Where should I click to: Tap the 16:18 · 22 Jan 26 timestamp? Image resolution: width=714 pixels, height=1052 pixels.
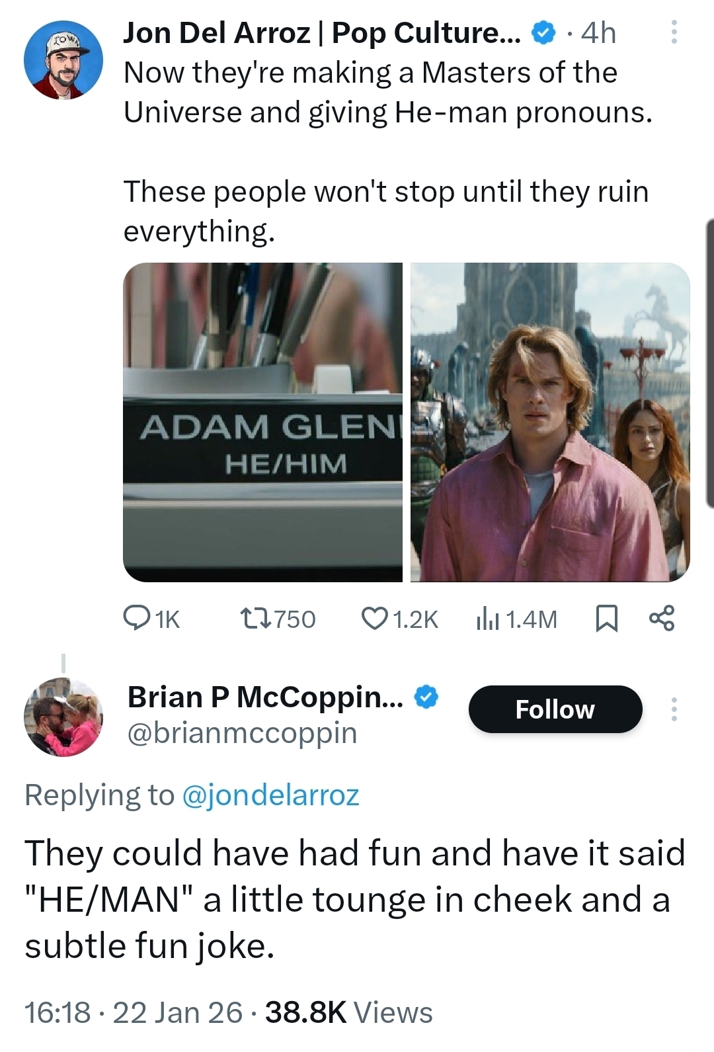tap(134, 1012)
